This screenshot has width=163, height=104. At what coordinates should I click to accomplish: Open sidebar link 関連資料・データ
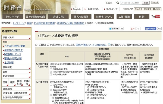click(x=12, y=54)
